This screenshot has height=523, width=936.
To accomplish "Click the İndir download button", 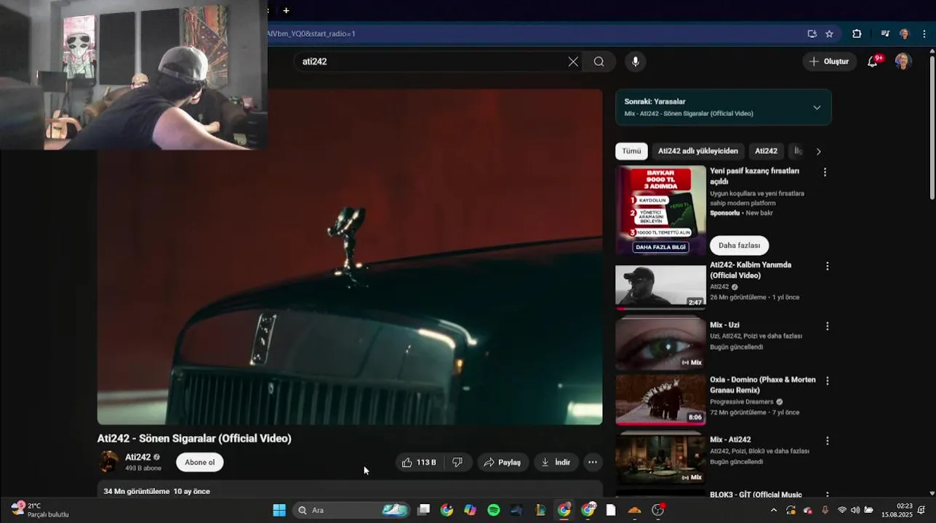I will pos(556,462).
